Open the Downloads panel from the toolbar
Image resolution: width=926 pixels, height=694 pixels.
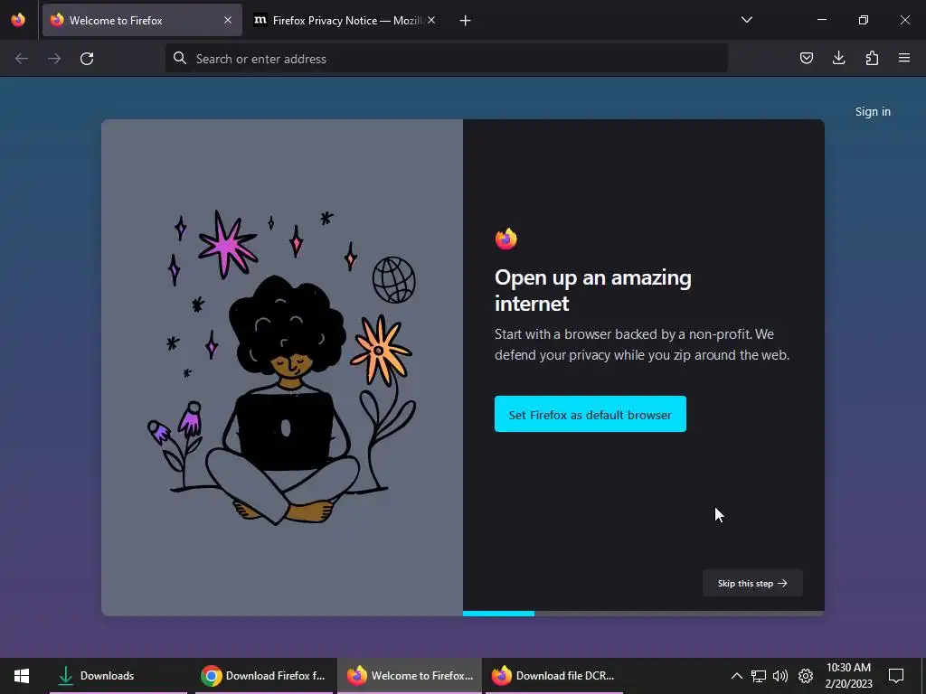[838, 58]
